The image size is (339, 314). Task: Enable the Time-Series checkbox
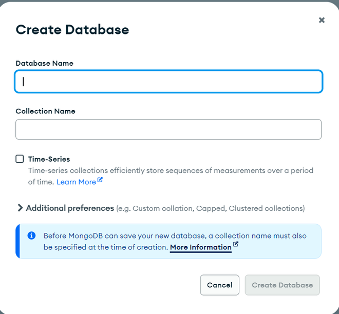tap(20, 159)
